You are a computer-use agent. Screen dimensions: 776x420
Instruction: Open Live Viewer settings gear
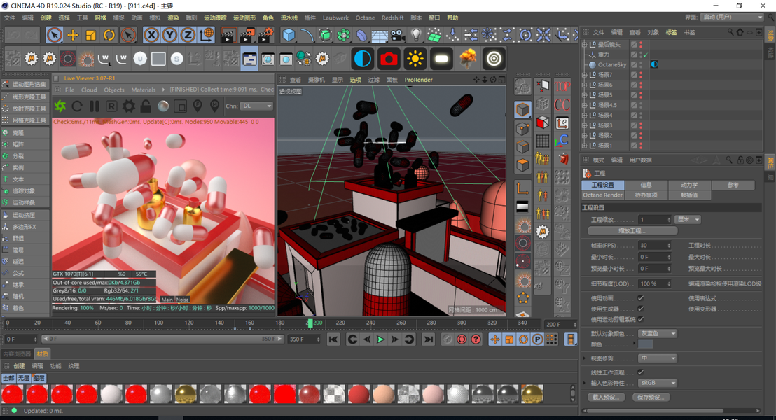tap(129, 106)
